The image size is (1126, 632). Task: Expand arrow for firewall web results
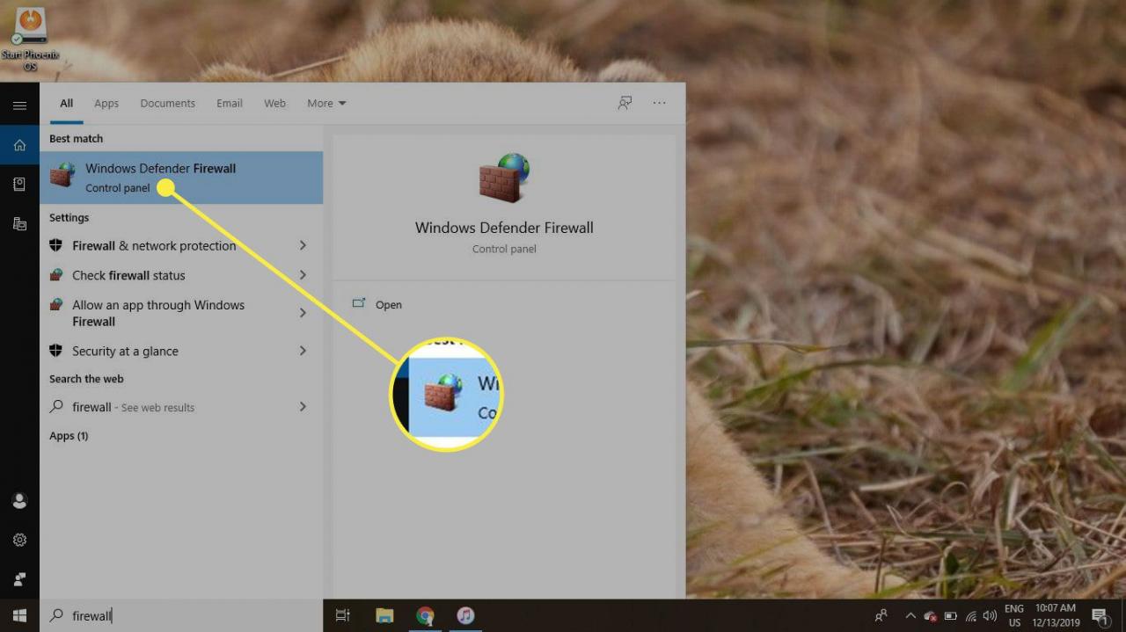[x=303, y=407]
